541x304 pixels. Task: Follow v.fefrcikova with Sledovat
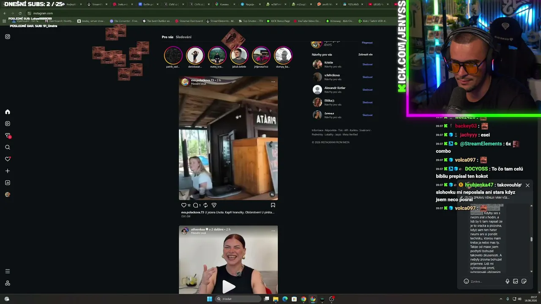point(367,77)
